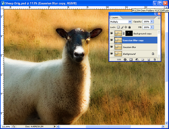Click the Layers panel resize grip corner

159,60
